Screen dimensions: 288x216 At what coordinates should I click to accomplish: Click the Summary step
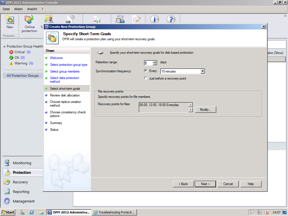pos(56,123)
